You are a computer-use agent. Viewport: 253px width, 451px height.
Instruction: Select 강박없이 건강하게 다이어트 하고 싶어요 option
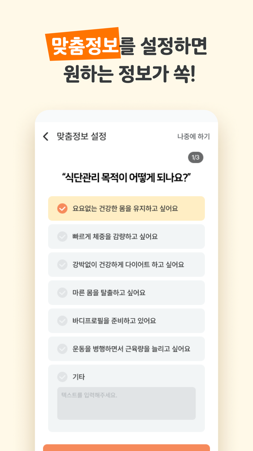point(126,265)
